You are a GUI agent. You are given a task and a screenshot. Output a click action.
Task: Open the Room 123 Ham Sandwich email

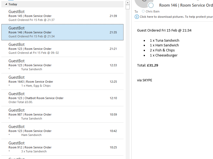click(62, 131)
